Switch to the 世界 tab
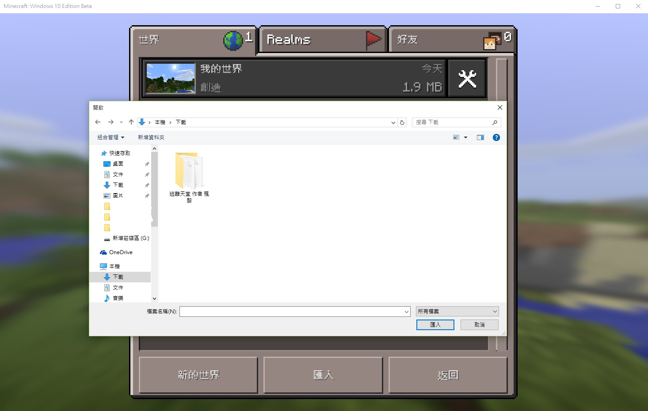The image size is (648, 411). 177,40
